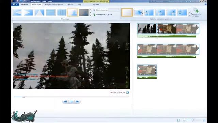Click the third-row green audio waveform

(147, 77)
